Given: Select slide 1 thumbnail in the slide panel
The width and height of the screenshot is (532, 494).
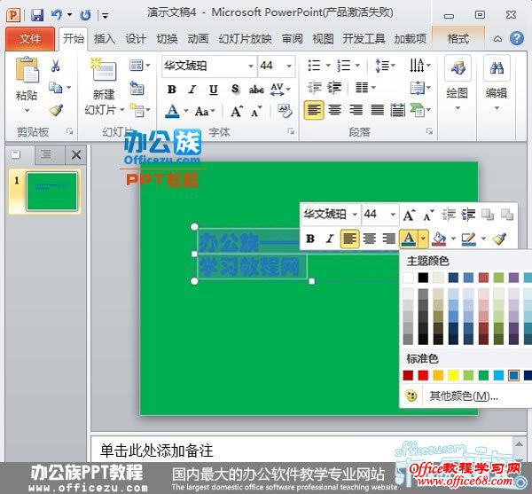Looking at the screenshot, I should pos(52,191).
